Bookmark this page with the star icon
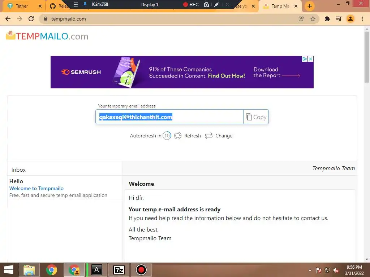 [313, 19]
